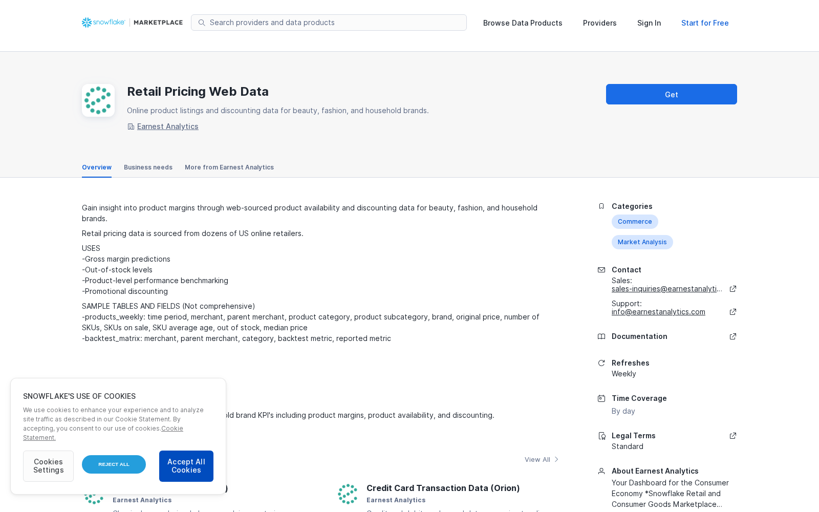This screenshot has width=819, height=512.
Task: Click the Retail Pricing Web Data title
Action: 198,92
